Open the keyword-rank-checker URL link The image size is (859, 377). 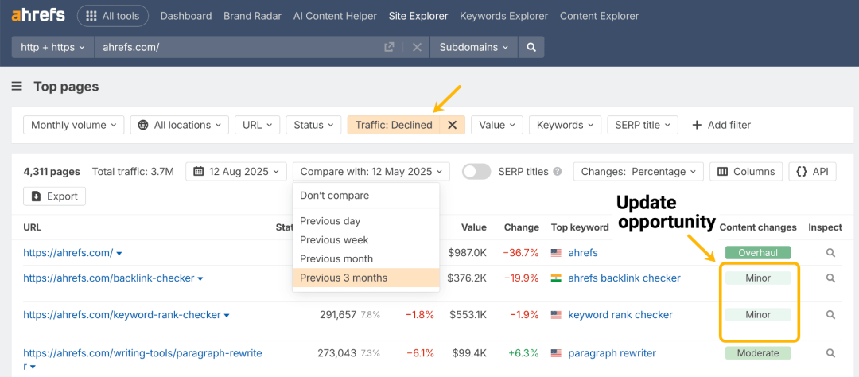(x=122, y=314)
